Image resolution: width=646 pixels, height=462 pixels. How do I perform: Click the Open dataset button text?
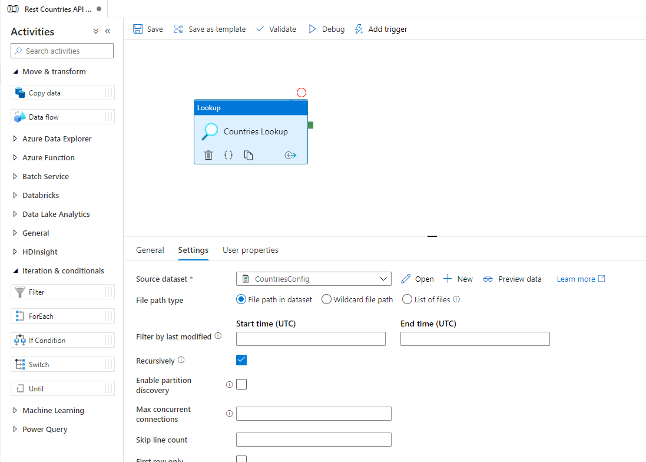[x=425, y=279]
